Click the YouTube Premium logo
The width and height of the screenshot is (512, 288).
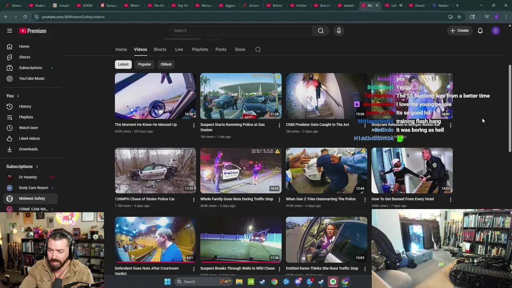tap(33, 31)
